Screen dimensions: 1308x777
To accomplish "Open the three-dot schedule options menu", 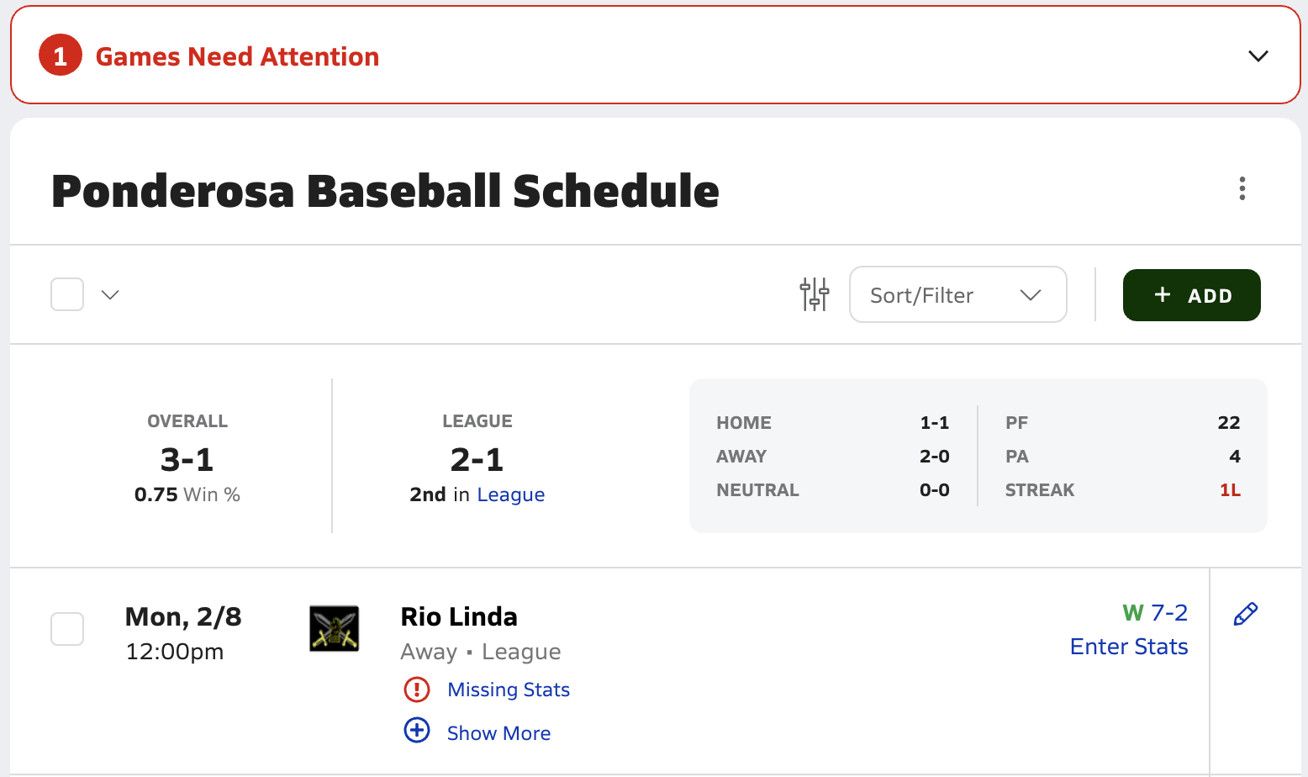I will [1242, 188].
